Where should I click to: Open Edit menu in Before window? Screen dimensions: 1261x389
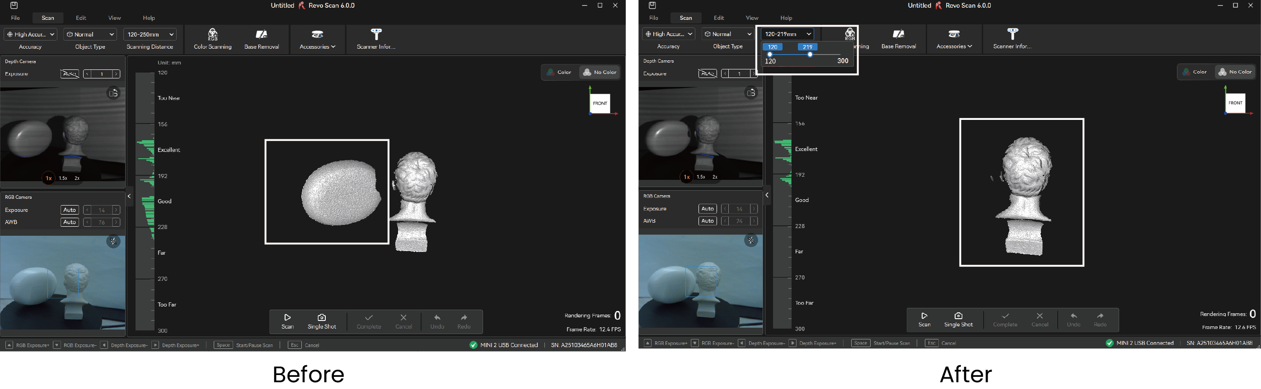point(81,18)
